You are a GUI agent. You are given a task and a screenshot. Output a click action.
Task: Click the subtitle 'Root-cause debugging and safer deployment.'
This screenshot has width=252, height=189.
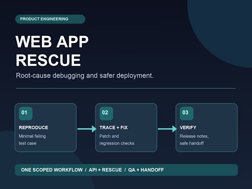coord(85,76)
